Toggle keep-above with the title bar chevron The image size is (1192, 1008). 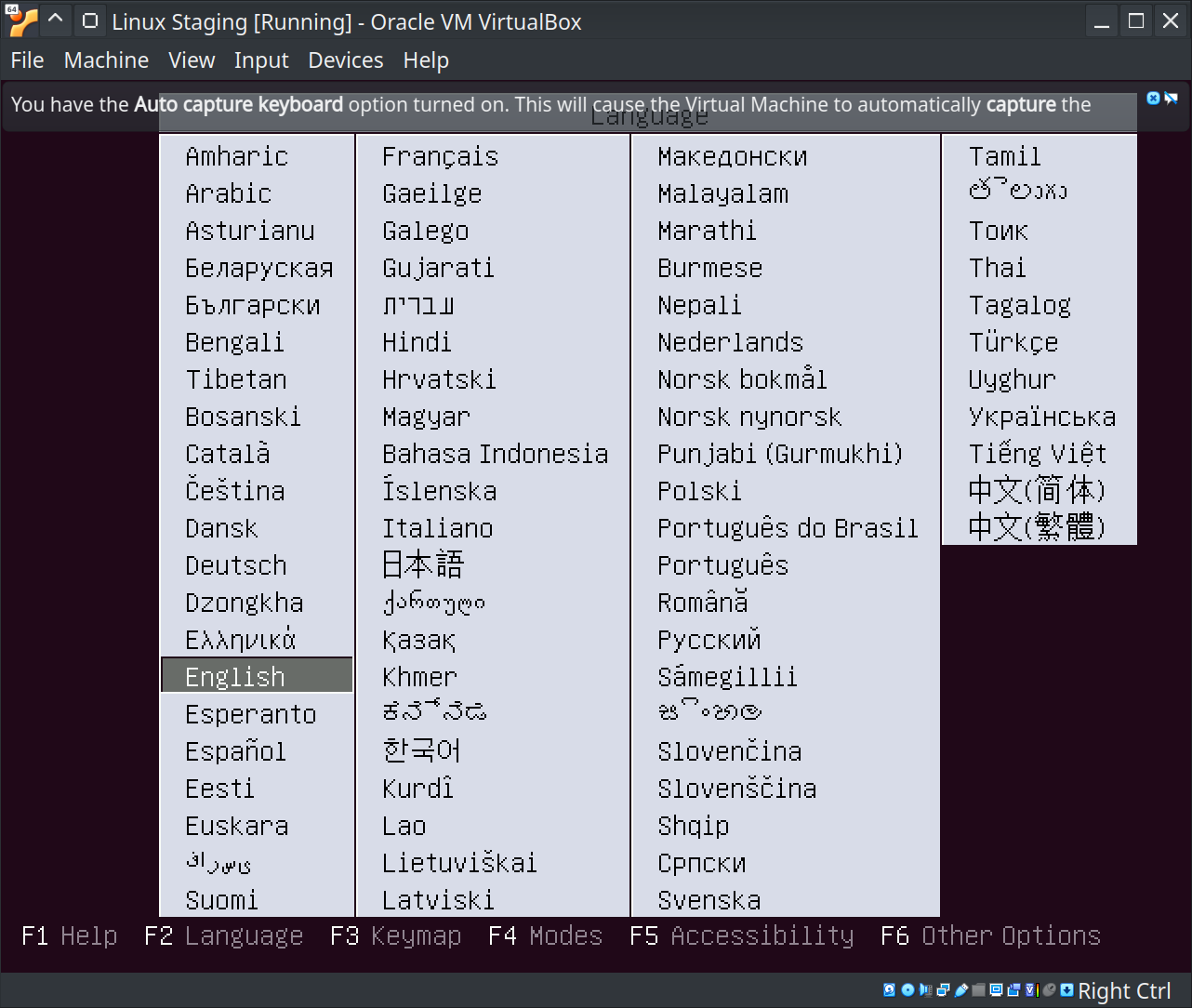56,20
